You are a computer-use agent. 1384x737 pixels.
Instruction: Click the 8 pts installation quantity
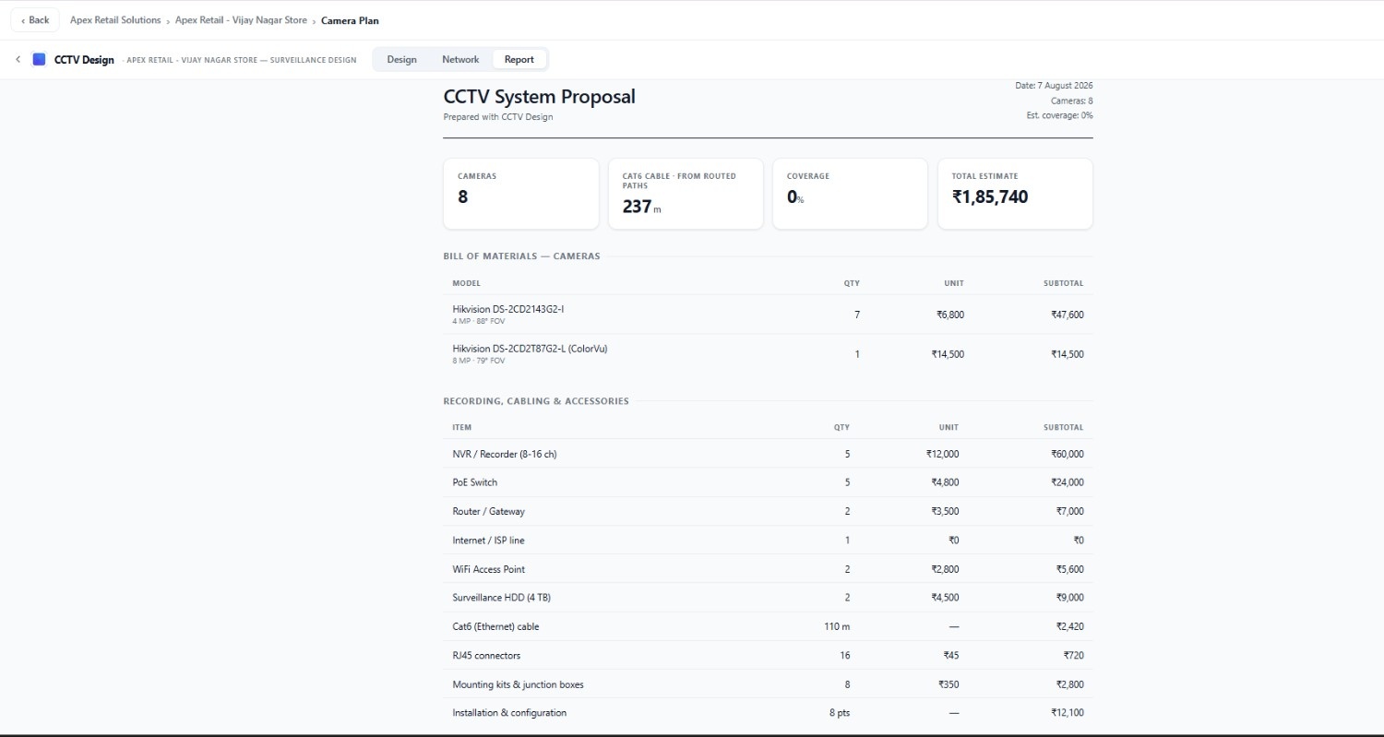pos(840,713)
